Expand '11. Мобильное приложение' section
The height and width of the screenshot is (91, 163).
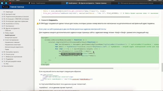tap(2, 57)
